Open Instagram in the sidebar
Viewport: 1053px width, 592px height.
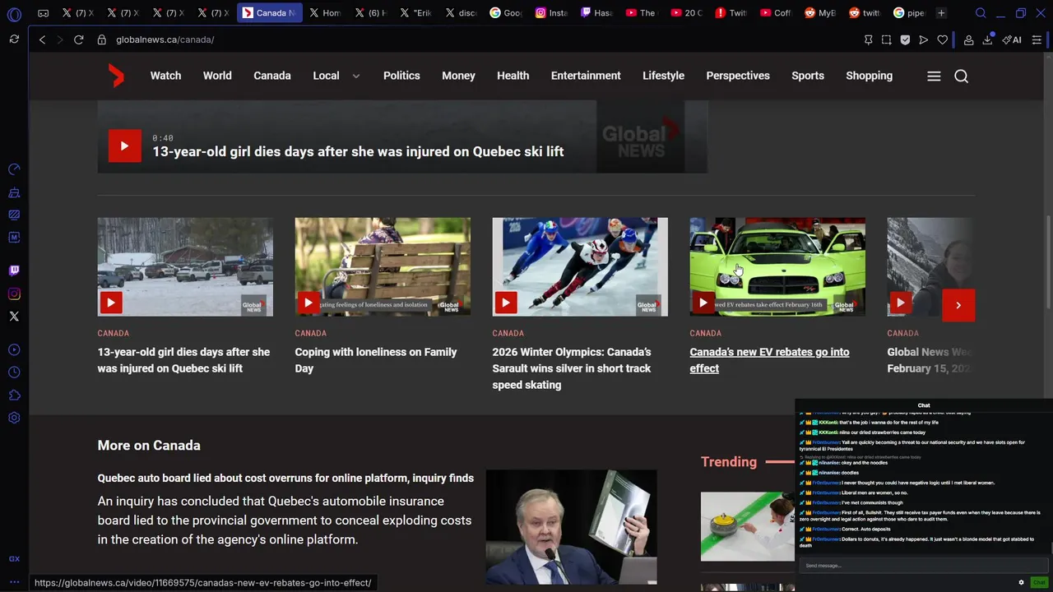point(14,294)
